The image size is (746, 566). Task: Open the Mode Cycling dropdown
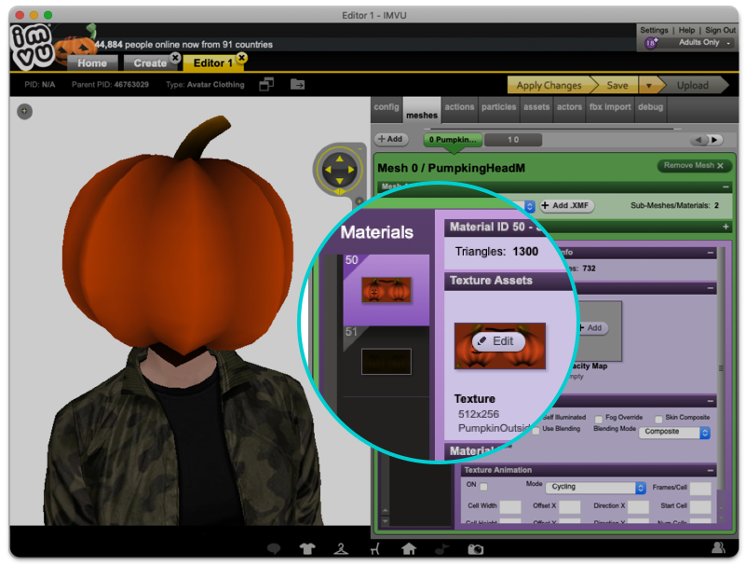[596, 487]
